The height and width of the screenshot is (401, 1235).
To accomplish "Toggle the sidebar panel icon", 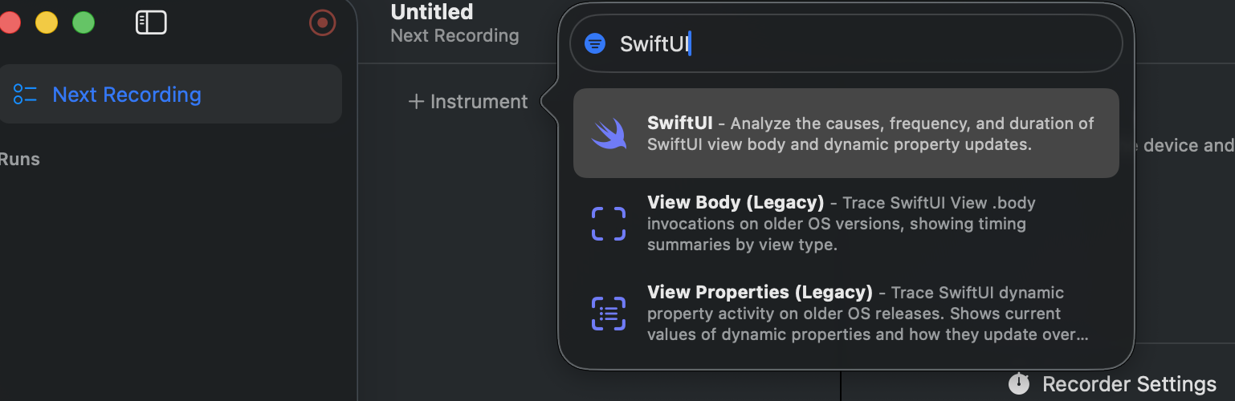I will pyautogui.click(x=151, y=22).
